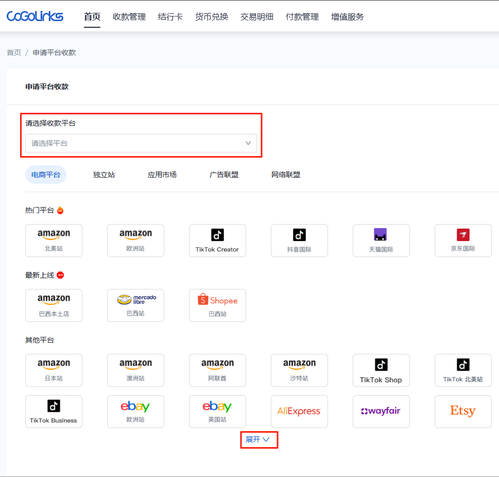This screenshot has height=477, width=499.
Task: Open 首页 in top navigation
Action: [92, 16]
